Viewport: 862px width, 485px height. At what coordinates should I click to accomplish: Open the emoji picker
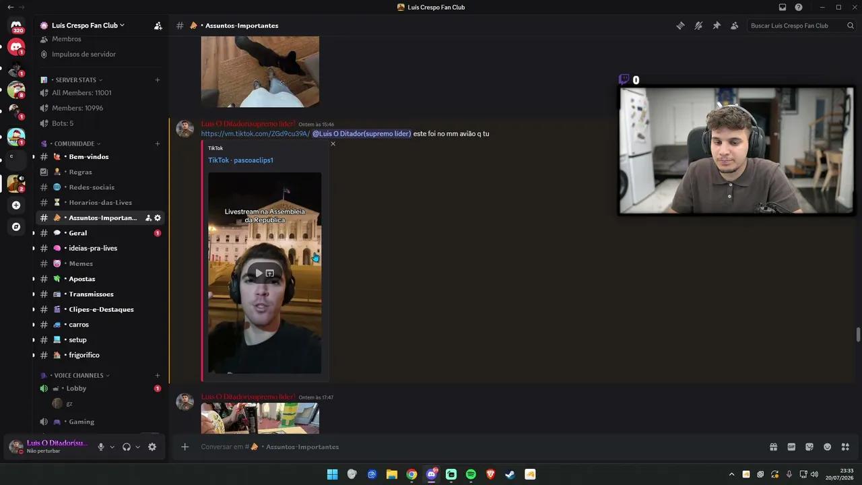(827, 447)
